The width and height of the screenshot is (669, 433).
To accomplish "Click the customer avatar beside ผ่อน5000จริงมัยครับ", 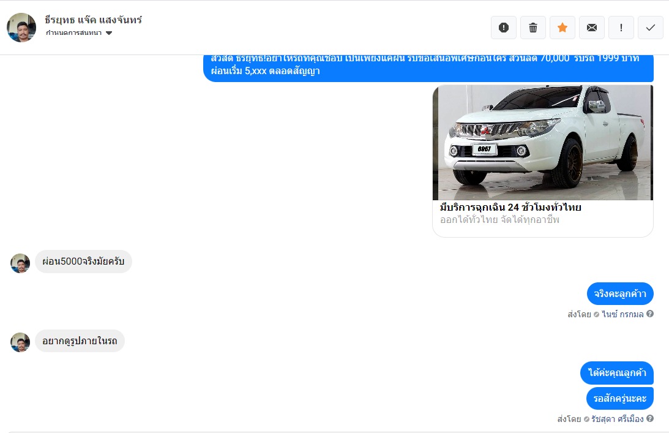I will click(20, 263).
